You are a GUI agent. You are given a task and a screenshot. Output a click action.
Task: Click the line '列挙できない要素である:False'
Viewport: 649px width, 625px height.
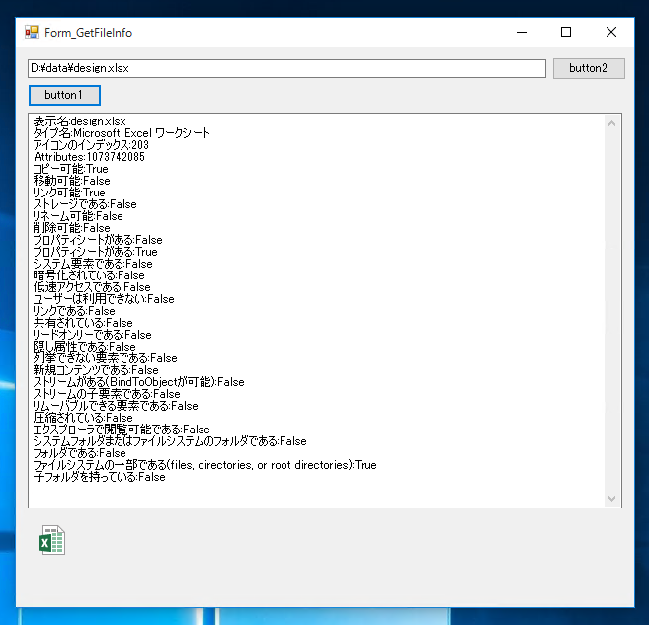pos(105,358)
